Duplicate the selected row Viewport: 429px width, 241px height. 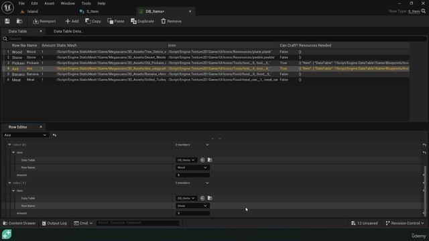coord(142,21)
